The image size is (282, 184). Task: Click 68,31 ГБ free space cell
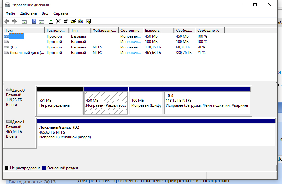[183, 47]
